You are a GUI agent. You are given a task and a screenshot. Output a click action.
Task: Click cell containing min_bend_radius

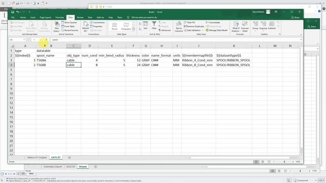pos(112,55)
